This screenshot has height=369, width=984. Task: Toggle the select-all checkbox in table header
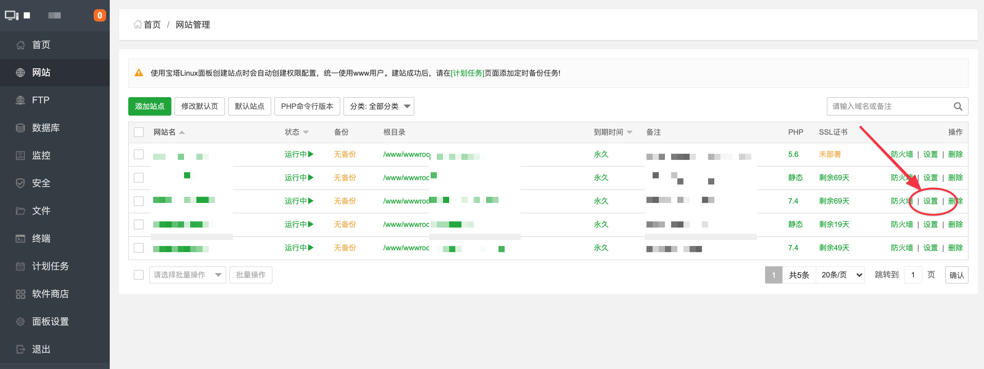point(139,132)
